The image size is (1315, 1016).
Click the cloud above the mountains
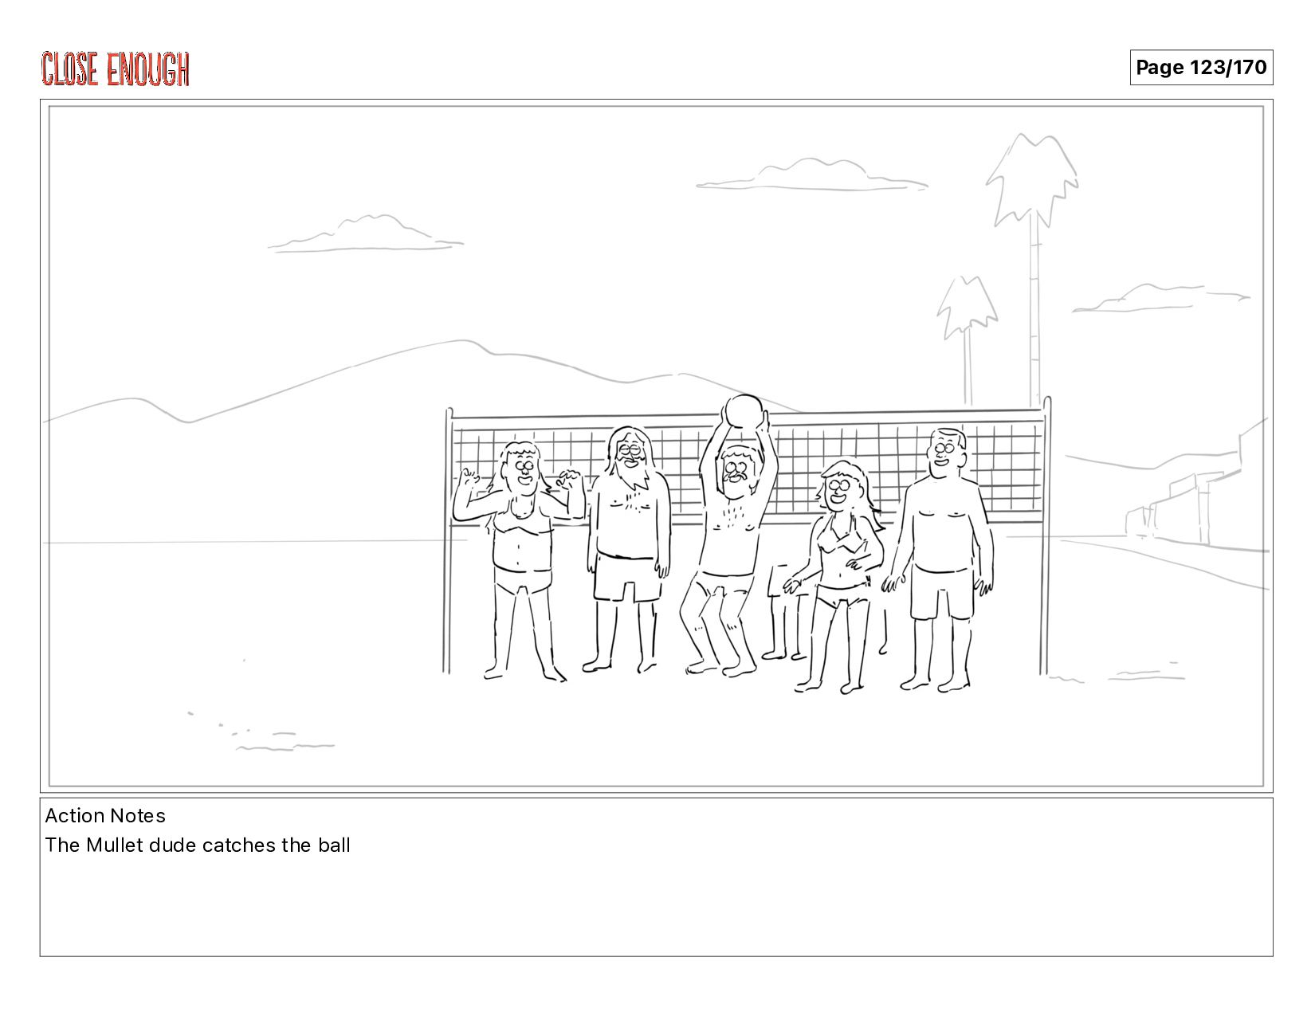[x=365, y=233]
